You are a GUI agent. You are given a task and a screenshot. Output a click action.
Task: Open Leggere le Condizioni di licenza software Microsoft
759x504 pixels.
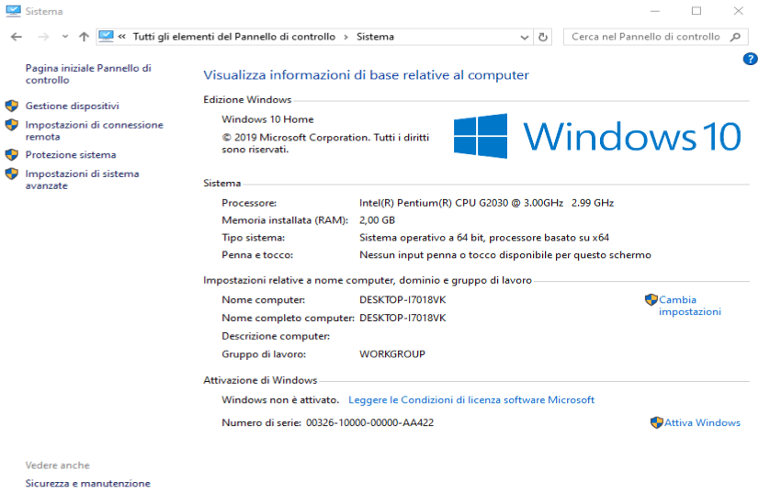pos(471,400)
